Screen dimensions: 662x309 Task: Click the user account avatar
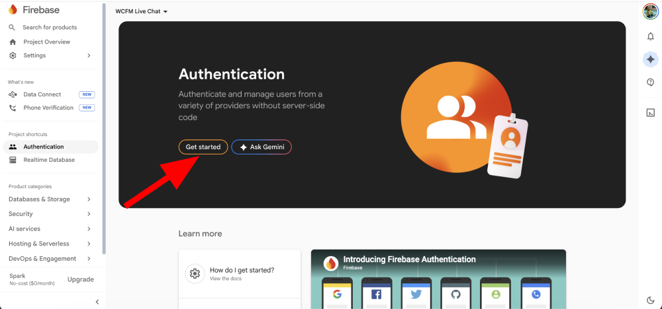pyautogui.click(x=650, y=11)
